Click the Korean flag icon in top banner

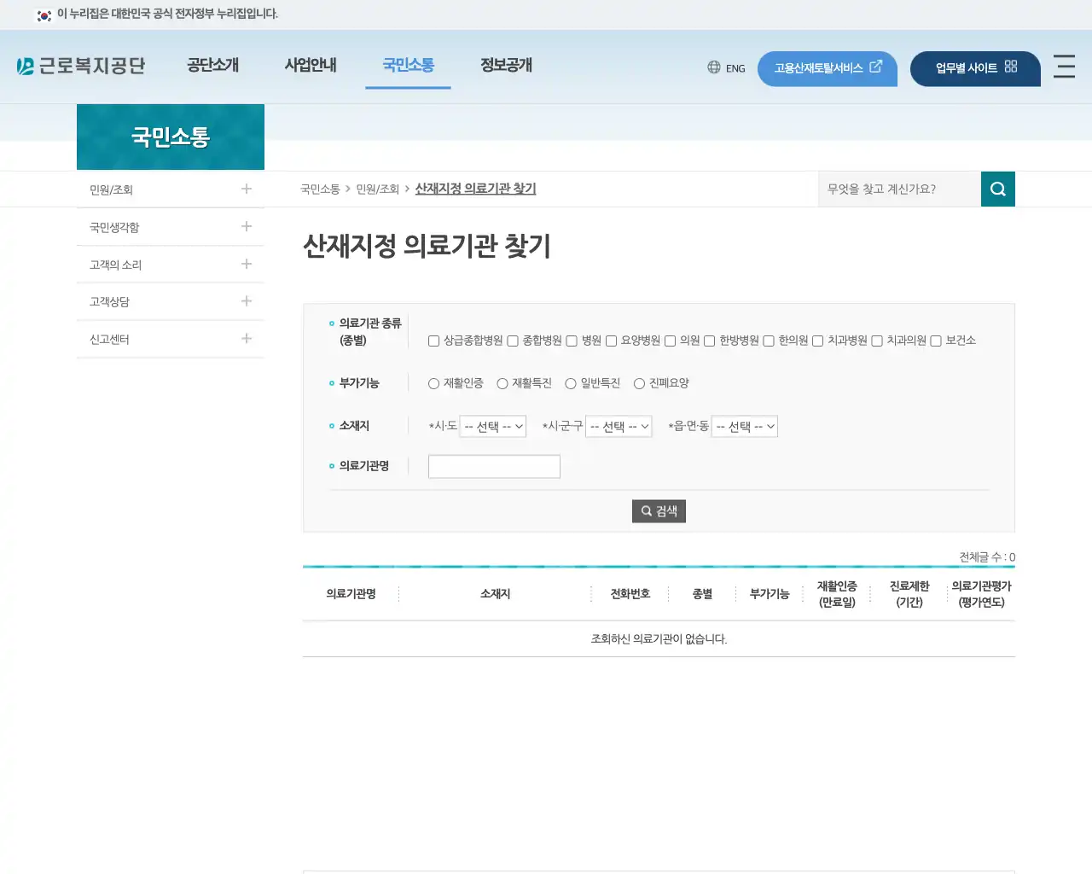tap(44, 15)
